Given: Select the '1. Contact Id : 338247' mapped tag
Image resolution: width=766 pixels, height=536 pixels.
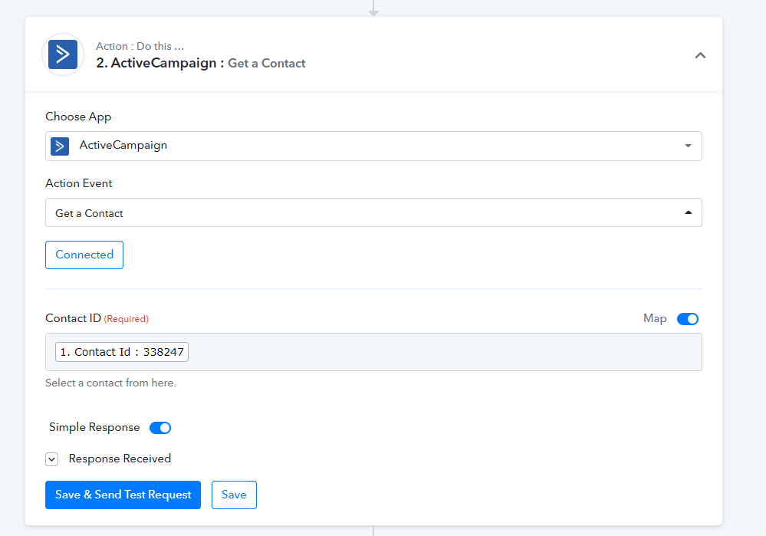Looking at the screenshot, I should coord(122,352).
